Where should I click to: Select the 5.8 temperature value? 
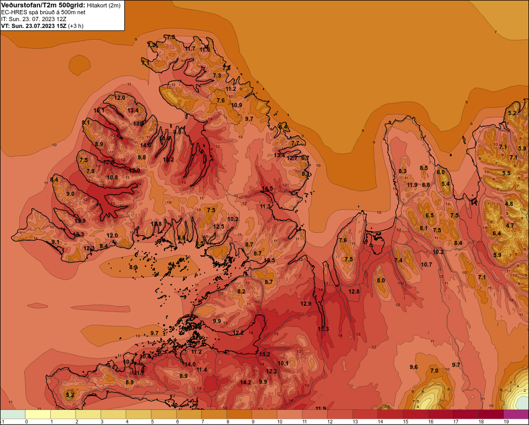click(x=522, y=148)
